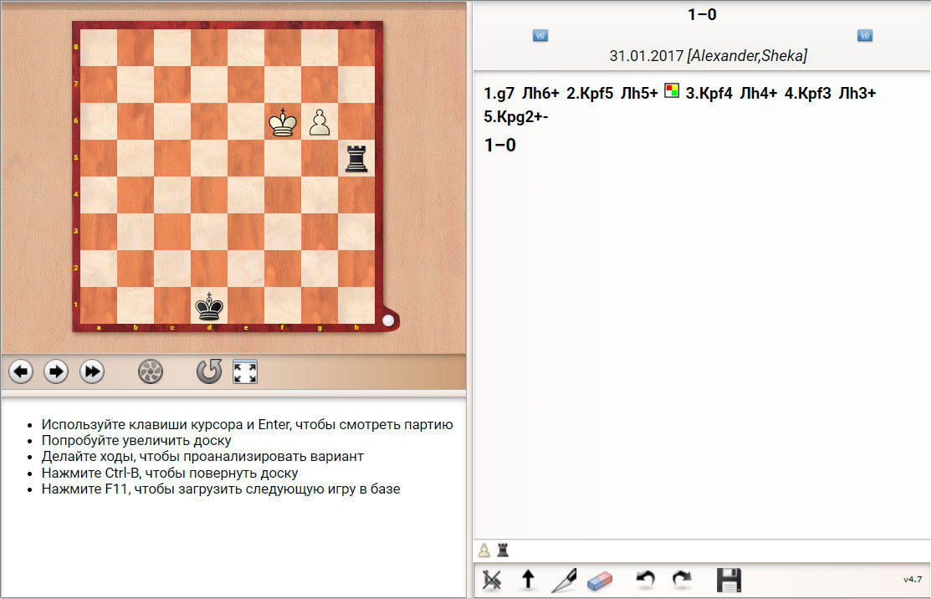Jump to move 1.g7 in notation
Image resolution: width=932 pixels, height=599 pixels.
coord(499,94)
